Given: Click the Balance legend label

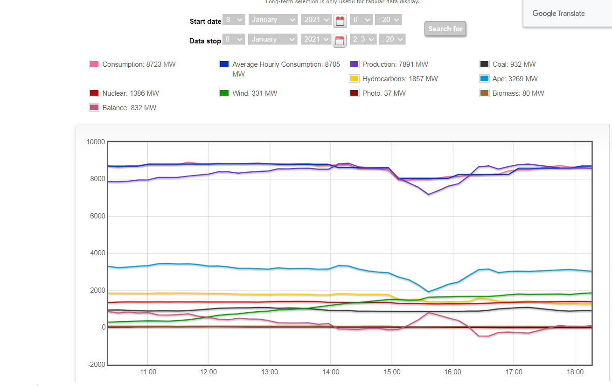Looking at the screenshot, I should 129,108.
